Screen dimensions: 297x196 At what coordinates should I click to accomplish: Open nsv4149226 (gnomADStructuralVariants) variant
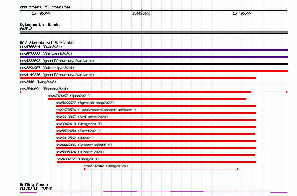click(57, 75)
